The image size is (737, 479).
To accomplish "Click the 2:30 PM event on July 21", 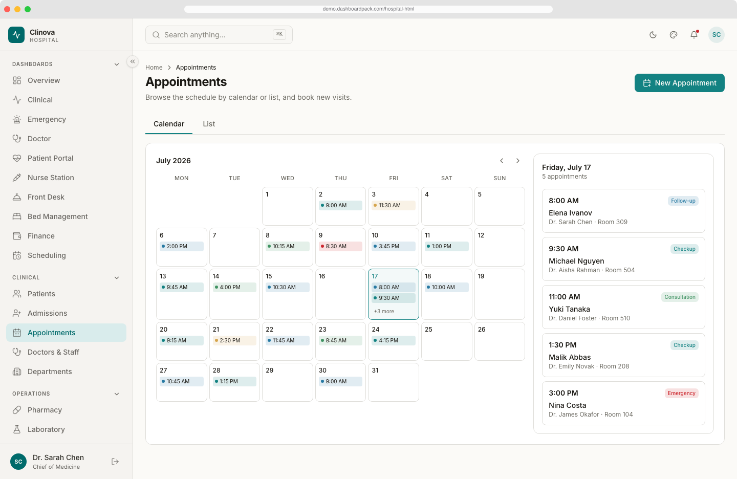I will 234,340.
